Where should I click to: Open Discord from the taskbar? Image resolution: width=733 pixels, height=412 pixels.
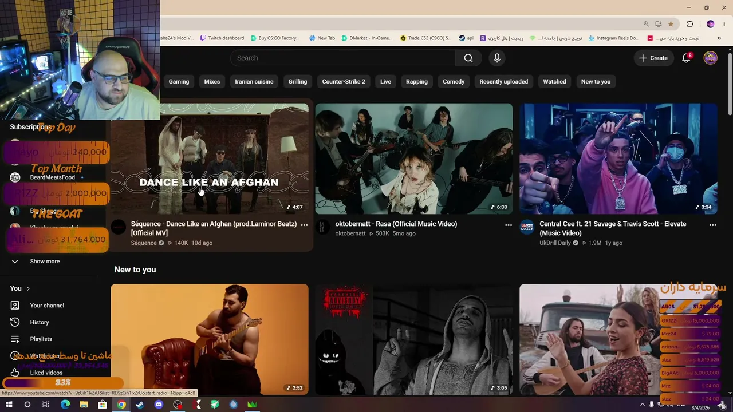coord(159,405)
